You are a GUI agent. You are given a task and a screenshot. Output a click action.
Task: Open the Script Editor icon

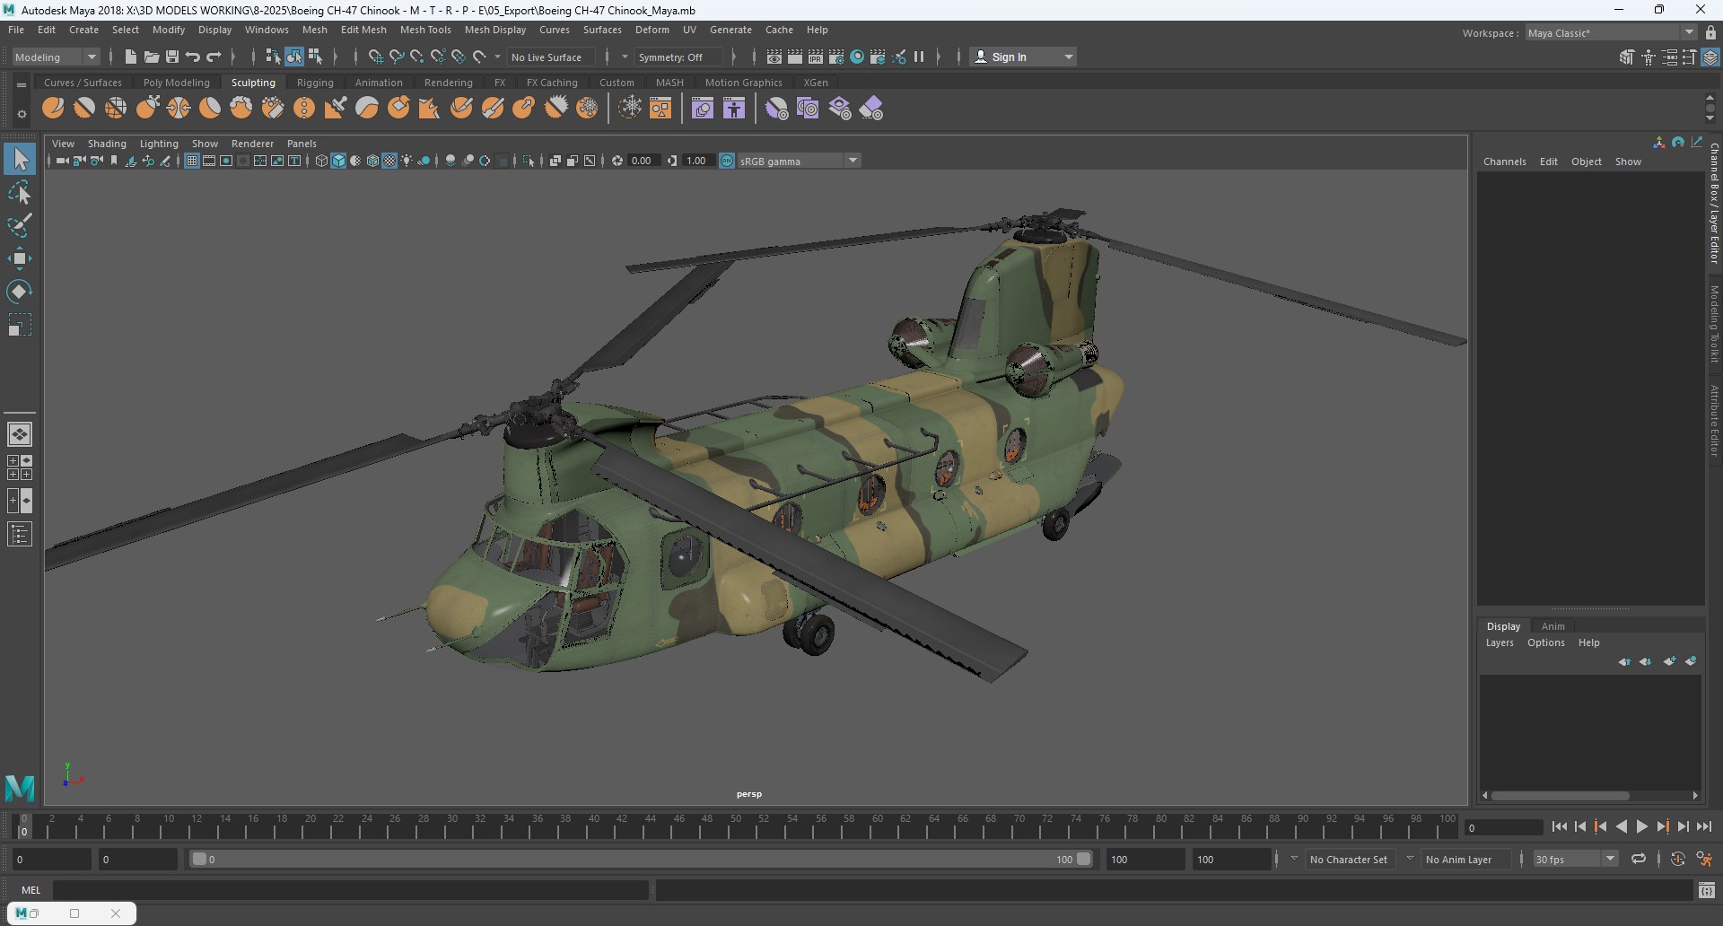[1707, 890]
